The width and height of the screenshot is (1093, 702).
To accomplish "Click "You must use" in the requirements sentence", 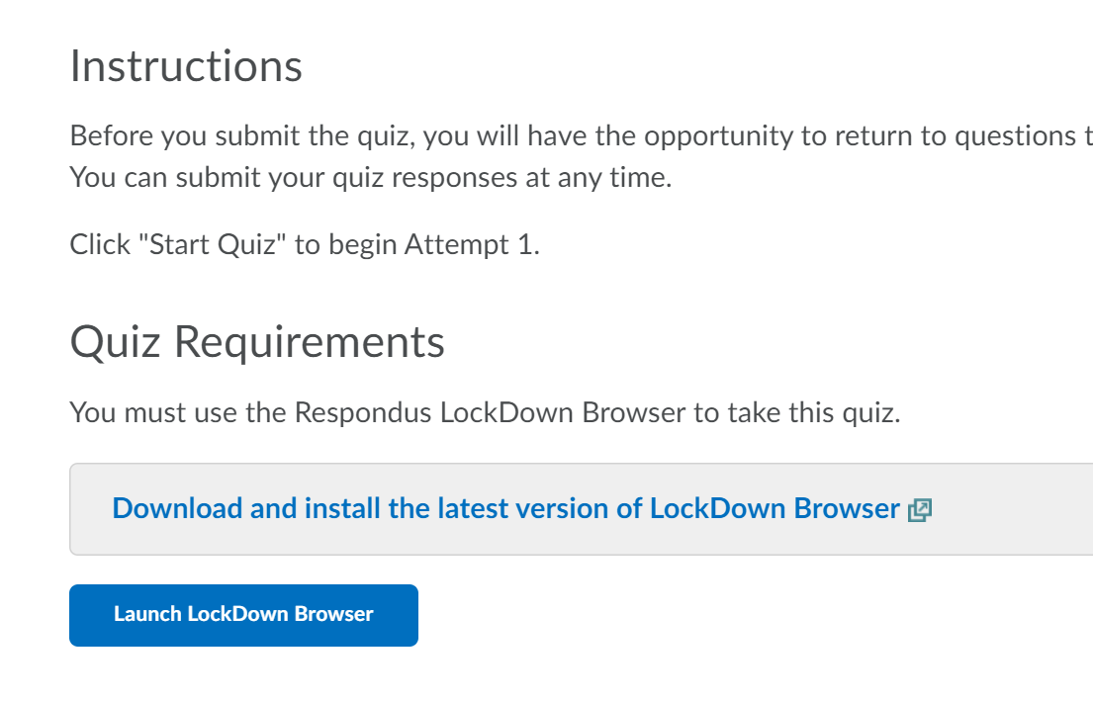I will click(x=127, y=412).
